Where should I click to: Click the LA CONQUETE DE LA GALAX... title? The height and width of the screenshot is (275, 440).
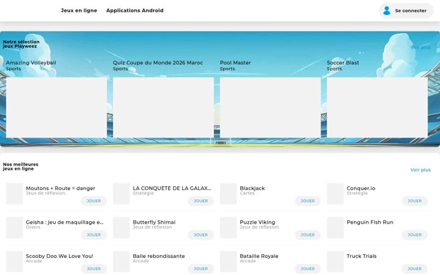pos(172,188)
